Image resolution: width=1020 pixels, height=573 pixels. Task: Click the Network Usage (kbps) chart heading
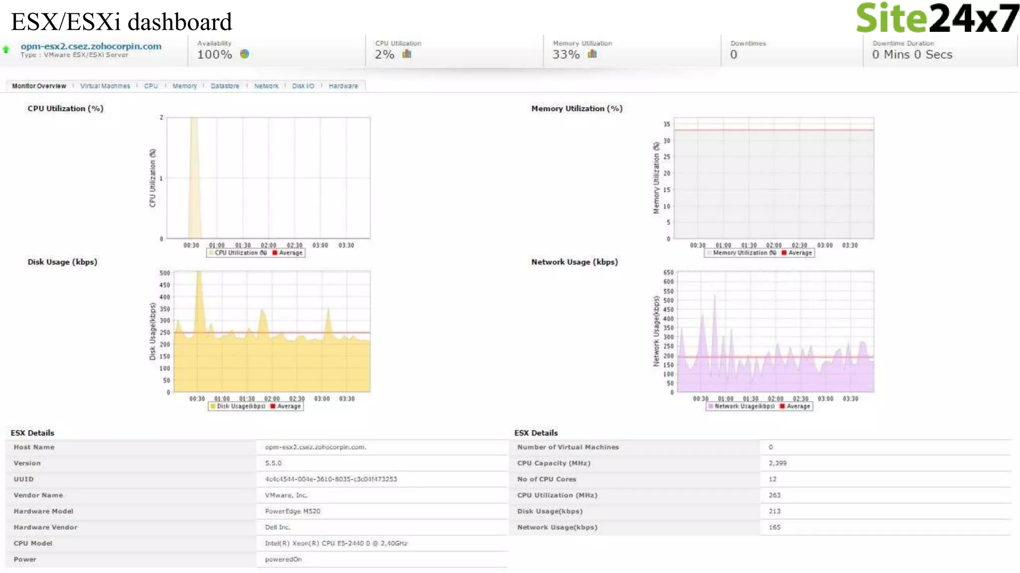(x=574, y=262)
